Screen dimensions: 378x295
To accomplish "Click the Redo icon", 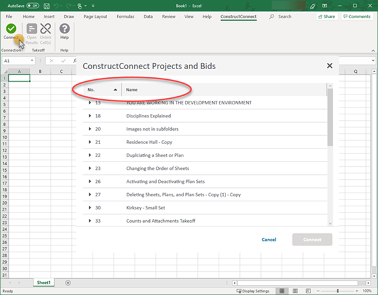I will [69, 6].
